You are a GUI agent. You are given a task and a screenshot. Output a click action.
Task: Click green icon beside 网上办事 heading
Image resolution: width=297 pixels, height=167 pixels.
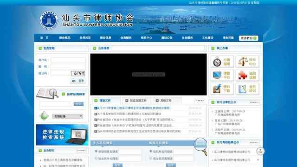coord(213,48)
